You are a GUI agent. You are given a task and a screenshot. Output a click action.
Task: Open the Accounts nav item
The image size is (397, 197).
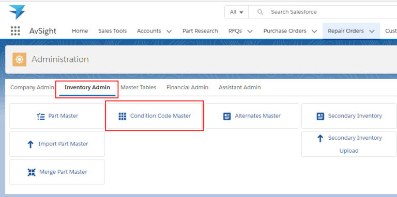click(149, 31)
